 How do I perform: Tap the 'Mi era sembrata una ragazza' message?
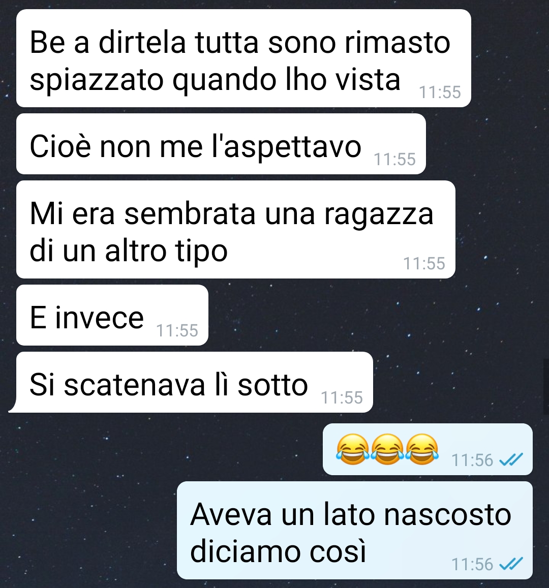[235, 230]
